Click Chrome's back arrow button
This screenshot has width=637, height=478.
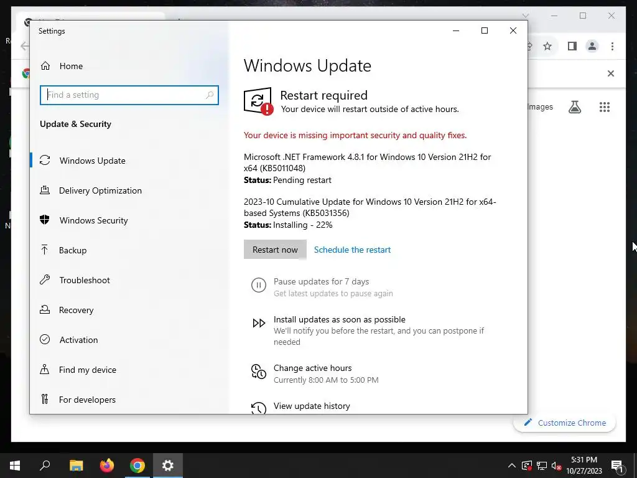tap(24, 46)
